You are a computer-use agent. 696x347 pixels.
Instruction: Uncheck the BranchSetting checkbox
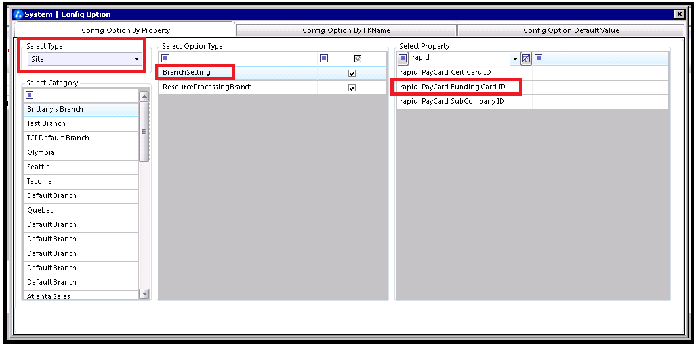tap(352, 73)
